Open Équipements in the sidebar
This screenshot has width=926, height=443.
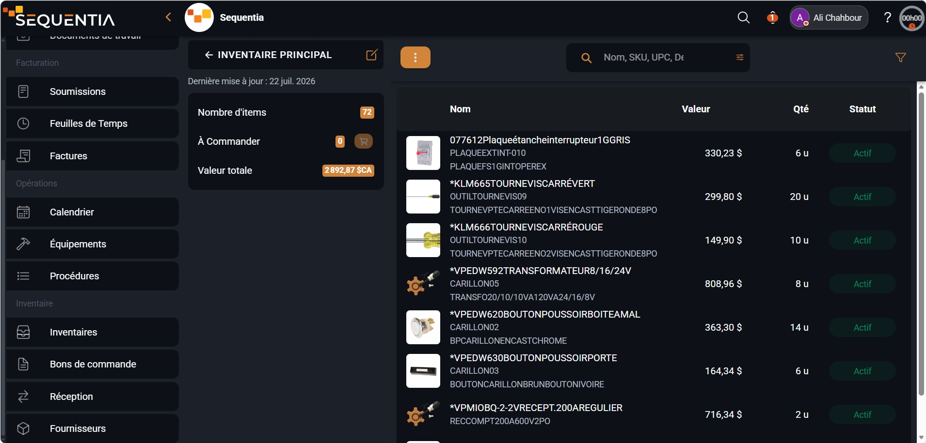click(x=92, y=244)
